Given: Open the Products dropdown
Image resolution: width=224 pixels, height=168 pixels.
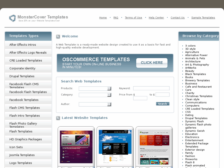Looking at the screenshot, I should (95, 88).
